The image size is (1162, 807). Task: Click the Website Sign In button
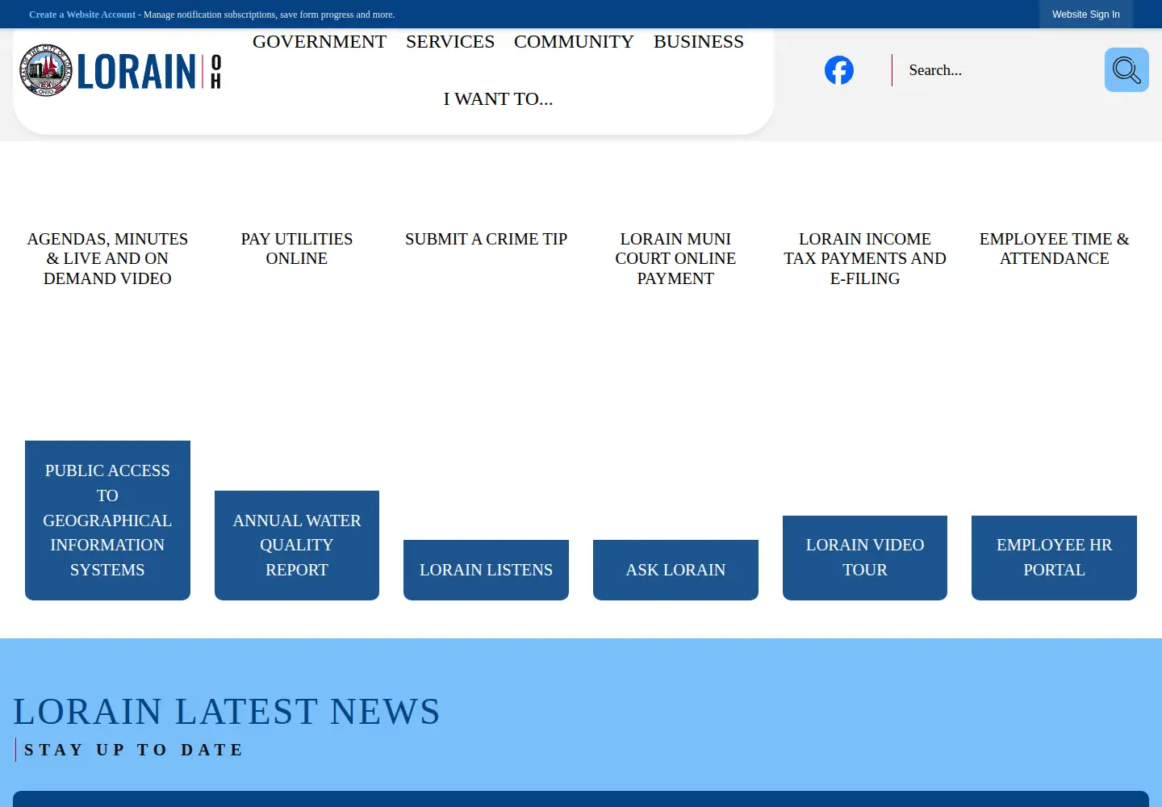1086,15
